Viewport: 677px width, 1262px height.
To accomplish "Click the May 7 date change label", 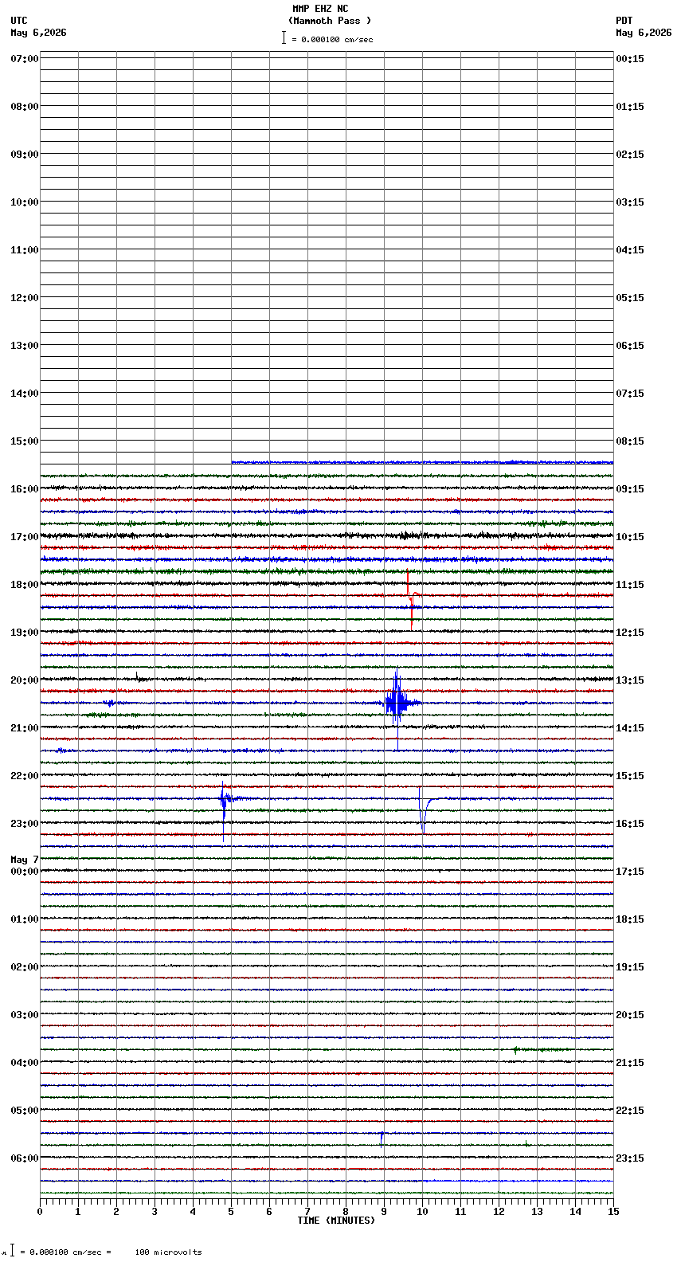I will tap(25, 860).
